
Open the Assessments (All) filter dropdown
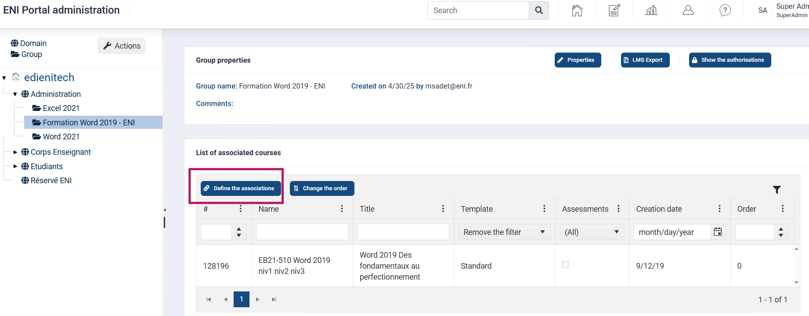click(592, 232)
